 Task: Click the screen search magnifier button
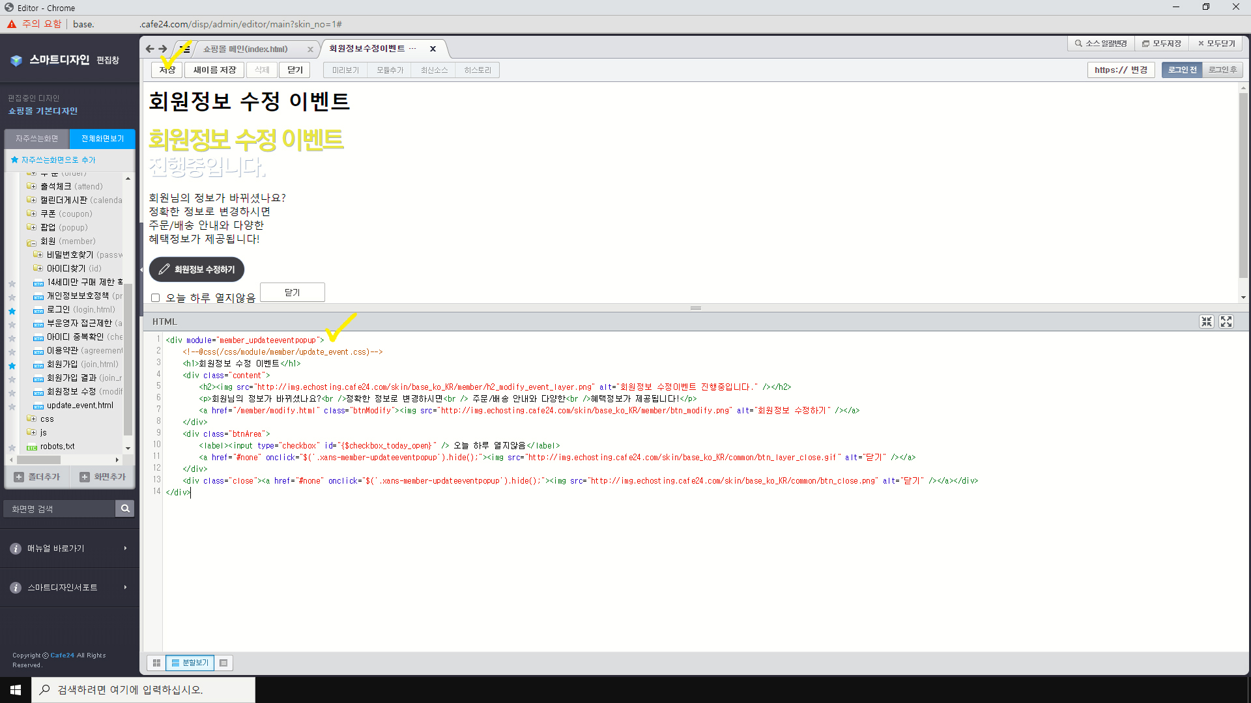(x=124, y=508)
